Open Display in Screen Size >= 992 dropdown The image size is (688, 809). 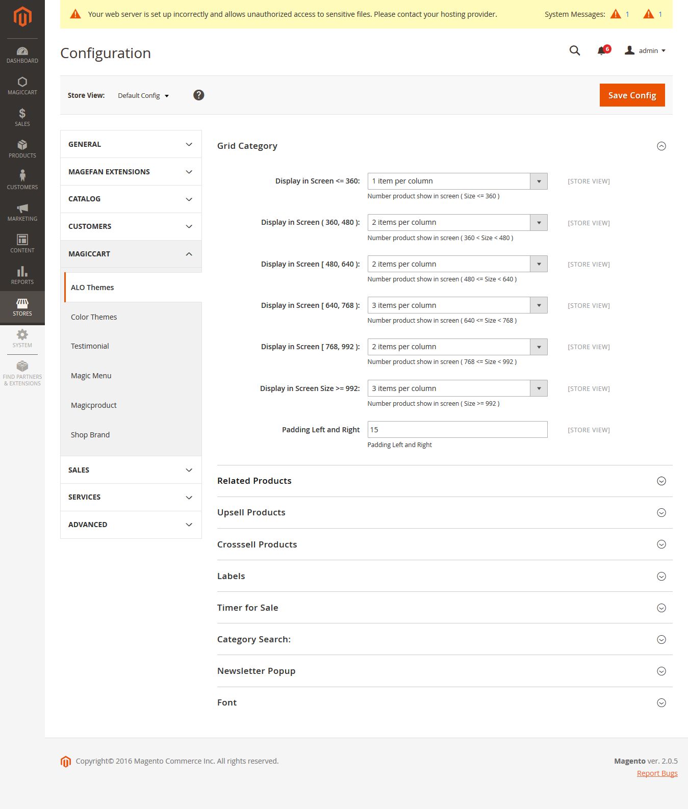(457, 388)
